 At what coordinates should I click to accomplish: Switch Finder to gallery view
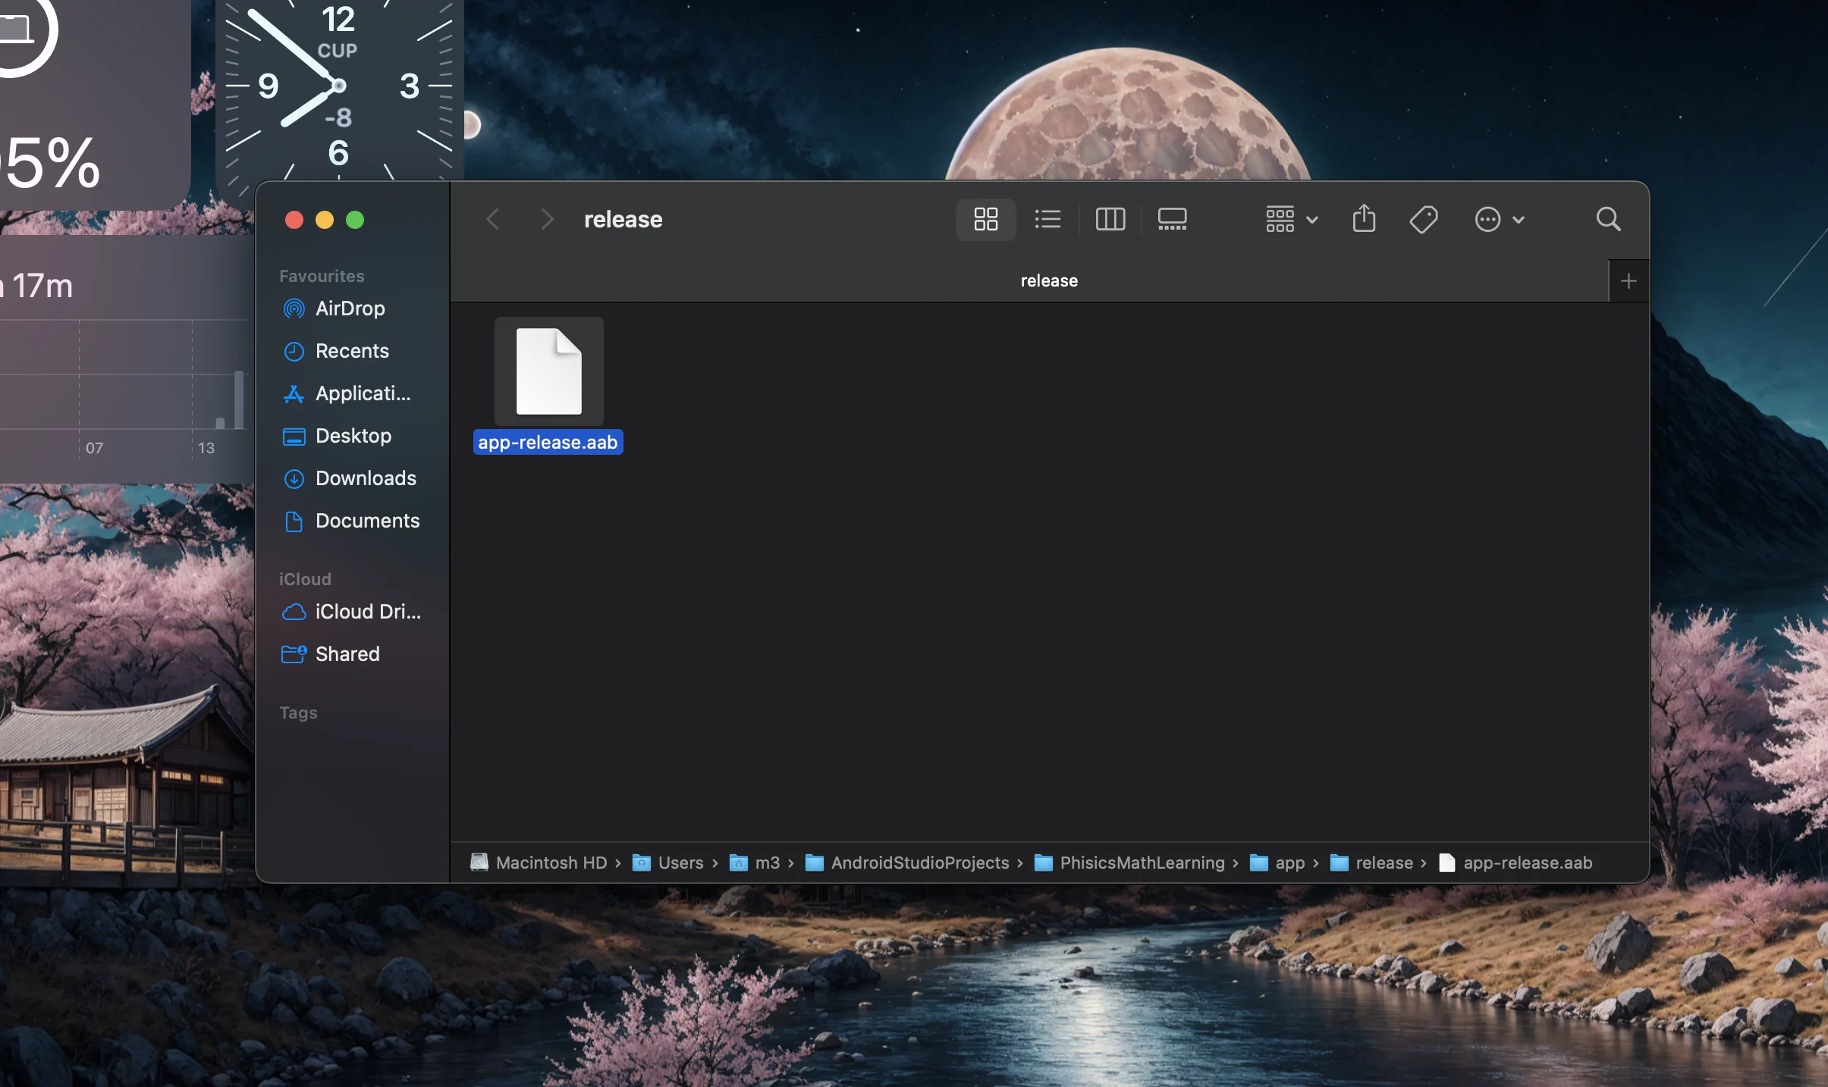(1172, 220)
